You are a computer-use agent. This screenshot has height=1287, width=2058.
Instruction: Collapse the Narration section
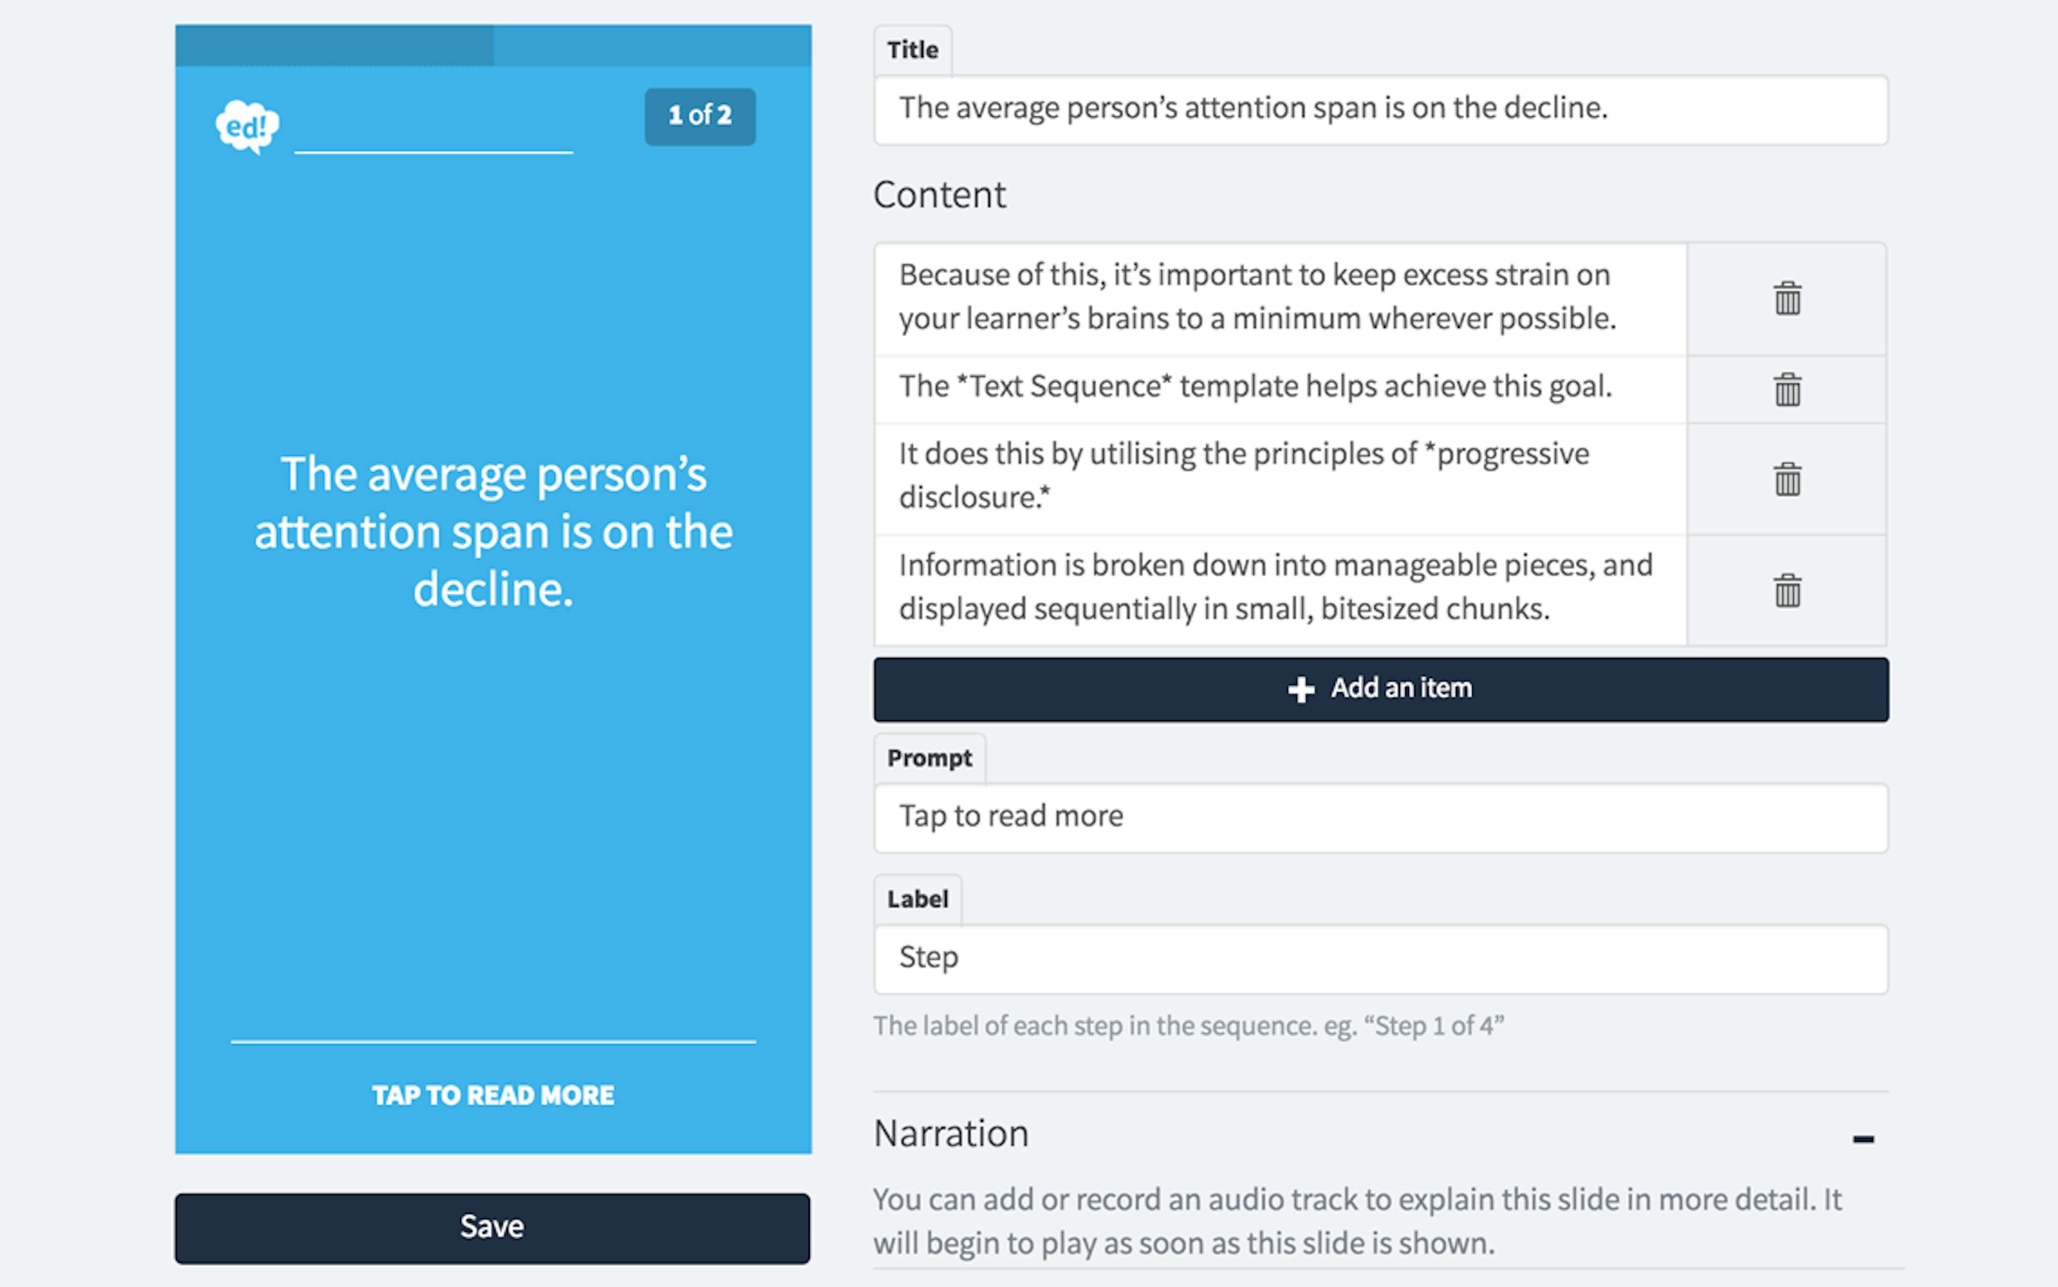click(1862, 1139)
